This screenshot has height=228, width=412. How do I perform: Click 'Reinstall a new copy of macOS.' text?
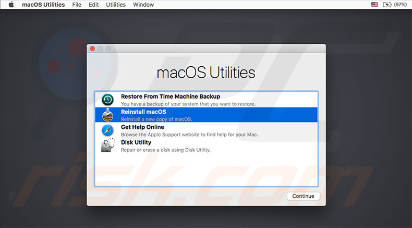coord(156,119)
